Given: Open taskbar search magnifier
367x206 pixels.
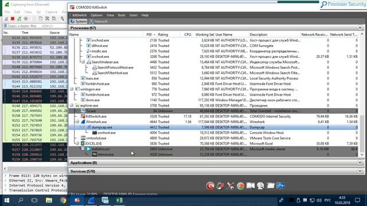Looking at the screenshot, I should [x=21, y=200].
